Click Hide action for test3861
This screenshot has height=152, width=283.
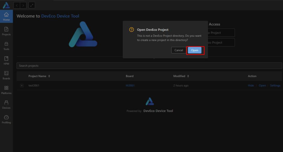(251, 86)
